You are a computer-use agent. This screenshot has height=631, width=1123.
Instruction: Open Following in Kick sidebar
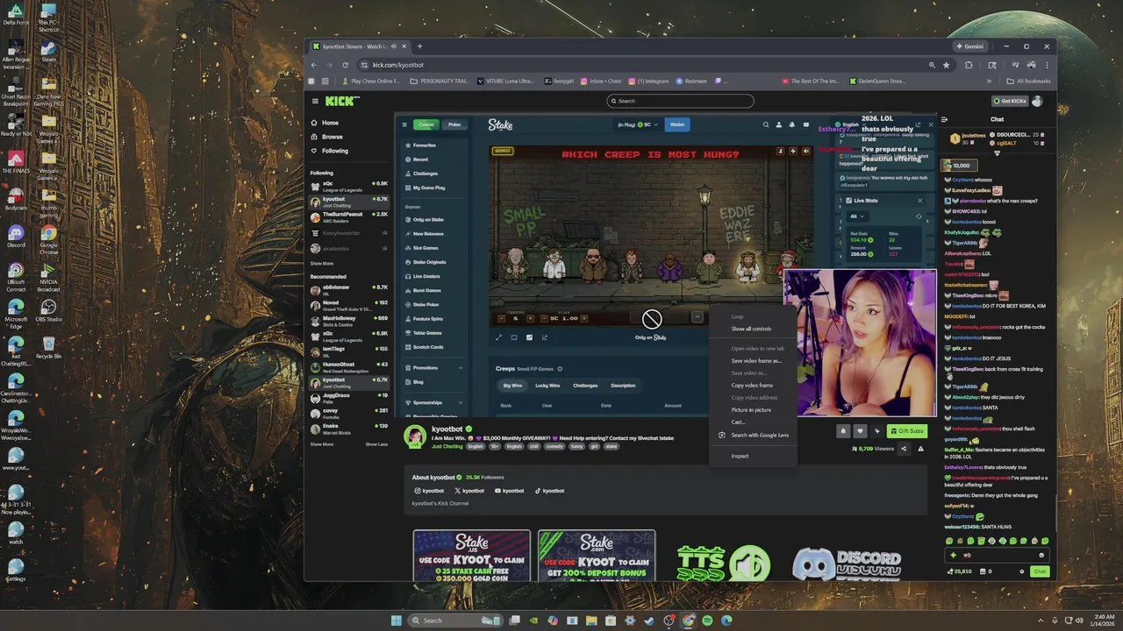[x=330, y=151]
